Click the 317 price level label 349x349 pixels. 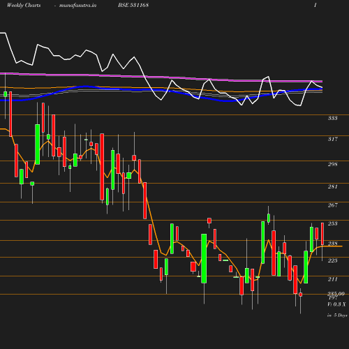pyautogui.click(x=333, y=139)
